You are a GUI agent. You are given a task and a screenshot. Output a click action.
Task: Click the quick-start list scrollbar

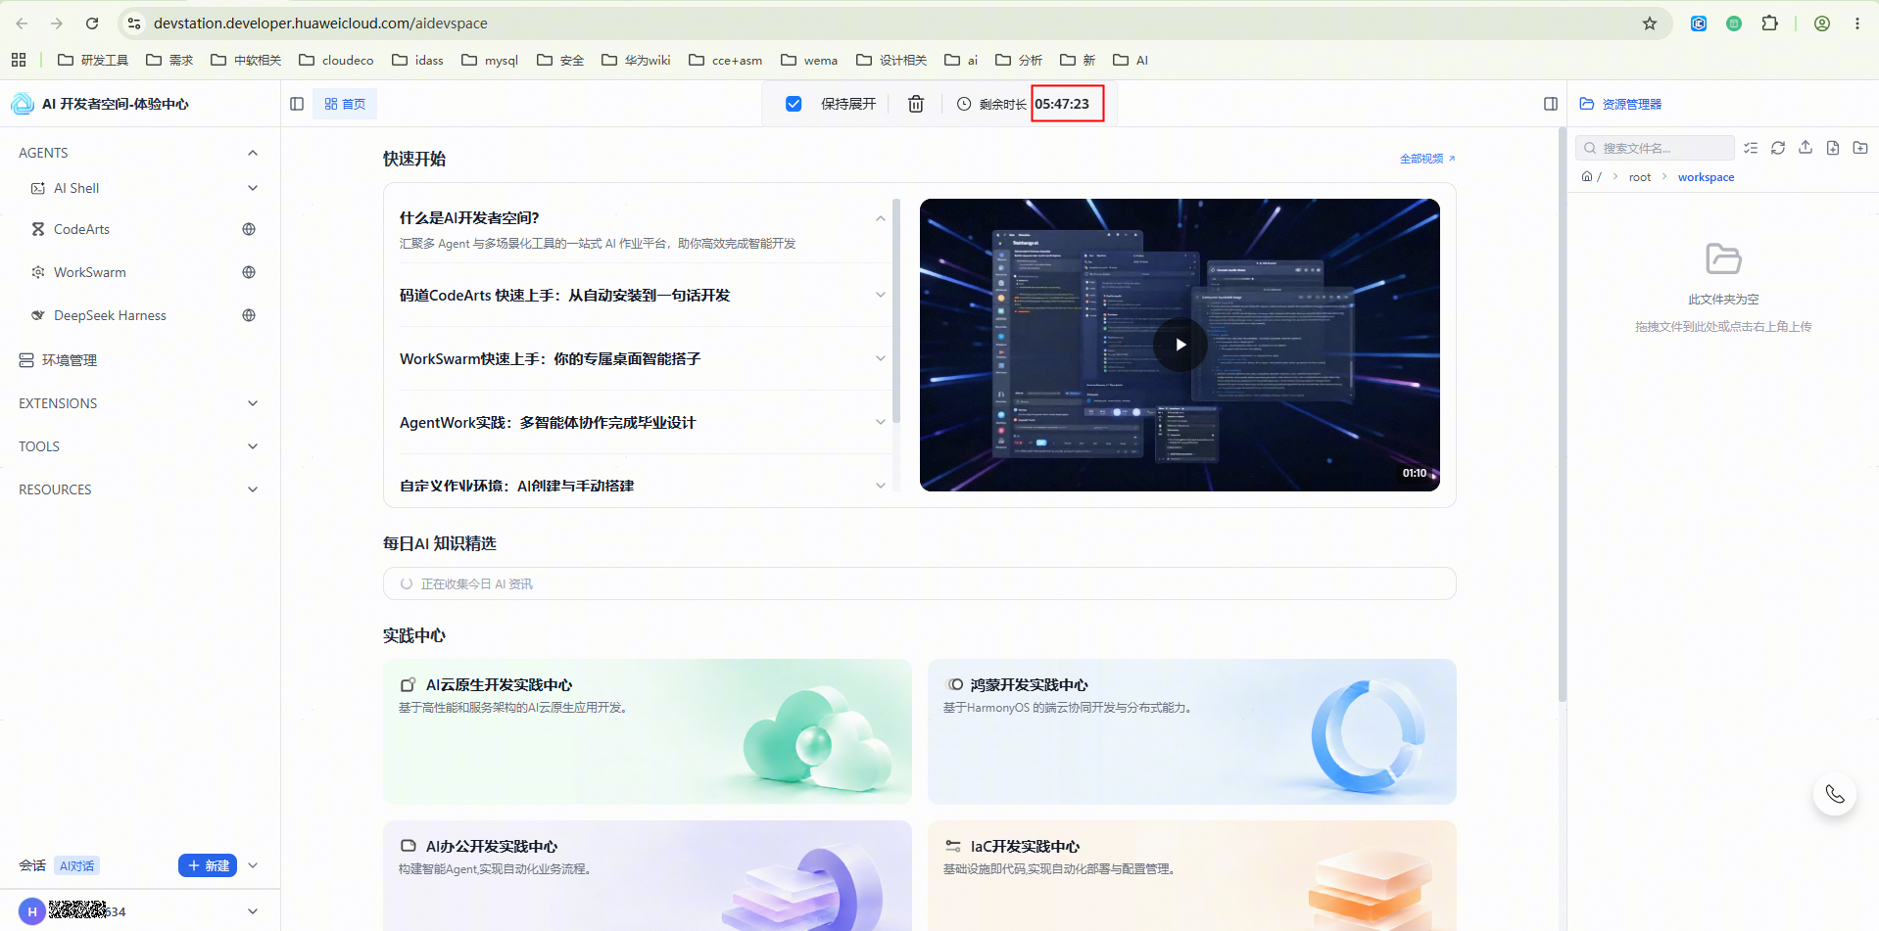point(896,313)
